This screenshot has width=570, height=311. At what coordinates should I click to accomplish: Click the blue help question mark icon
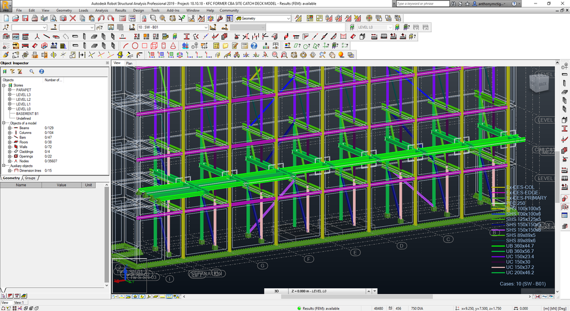coord(254,46)
